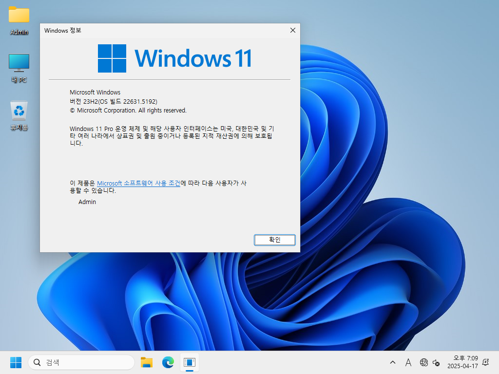Click the Admin licensed user name text
This screenshot has width=499, height=374.
tap(87, 202)
